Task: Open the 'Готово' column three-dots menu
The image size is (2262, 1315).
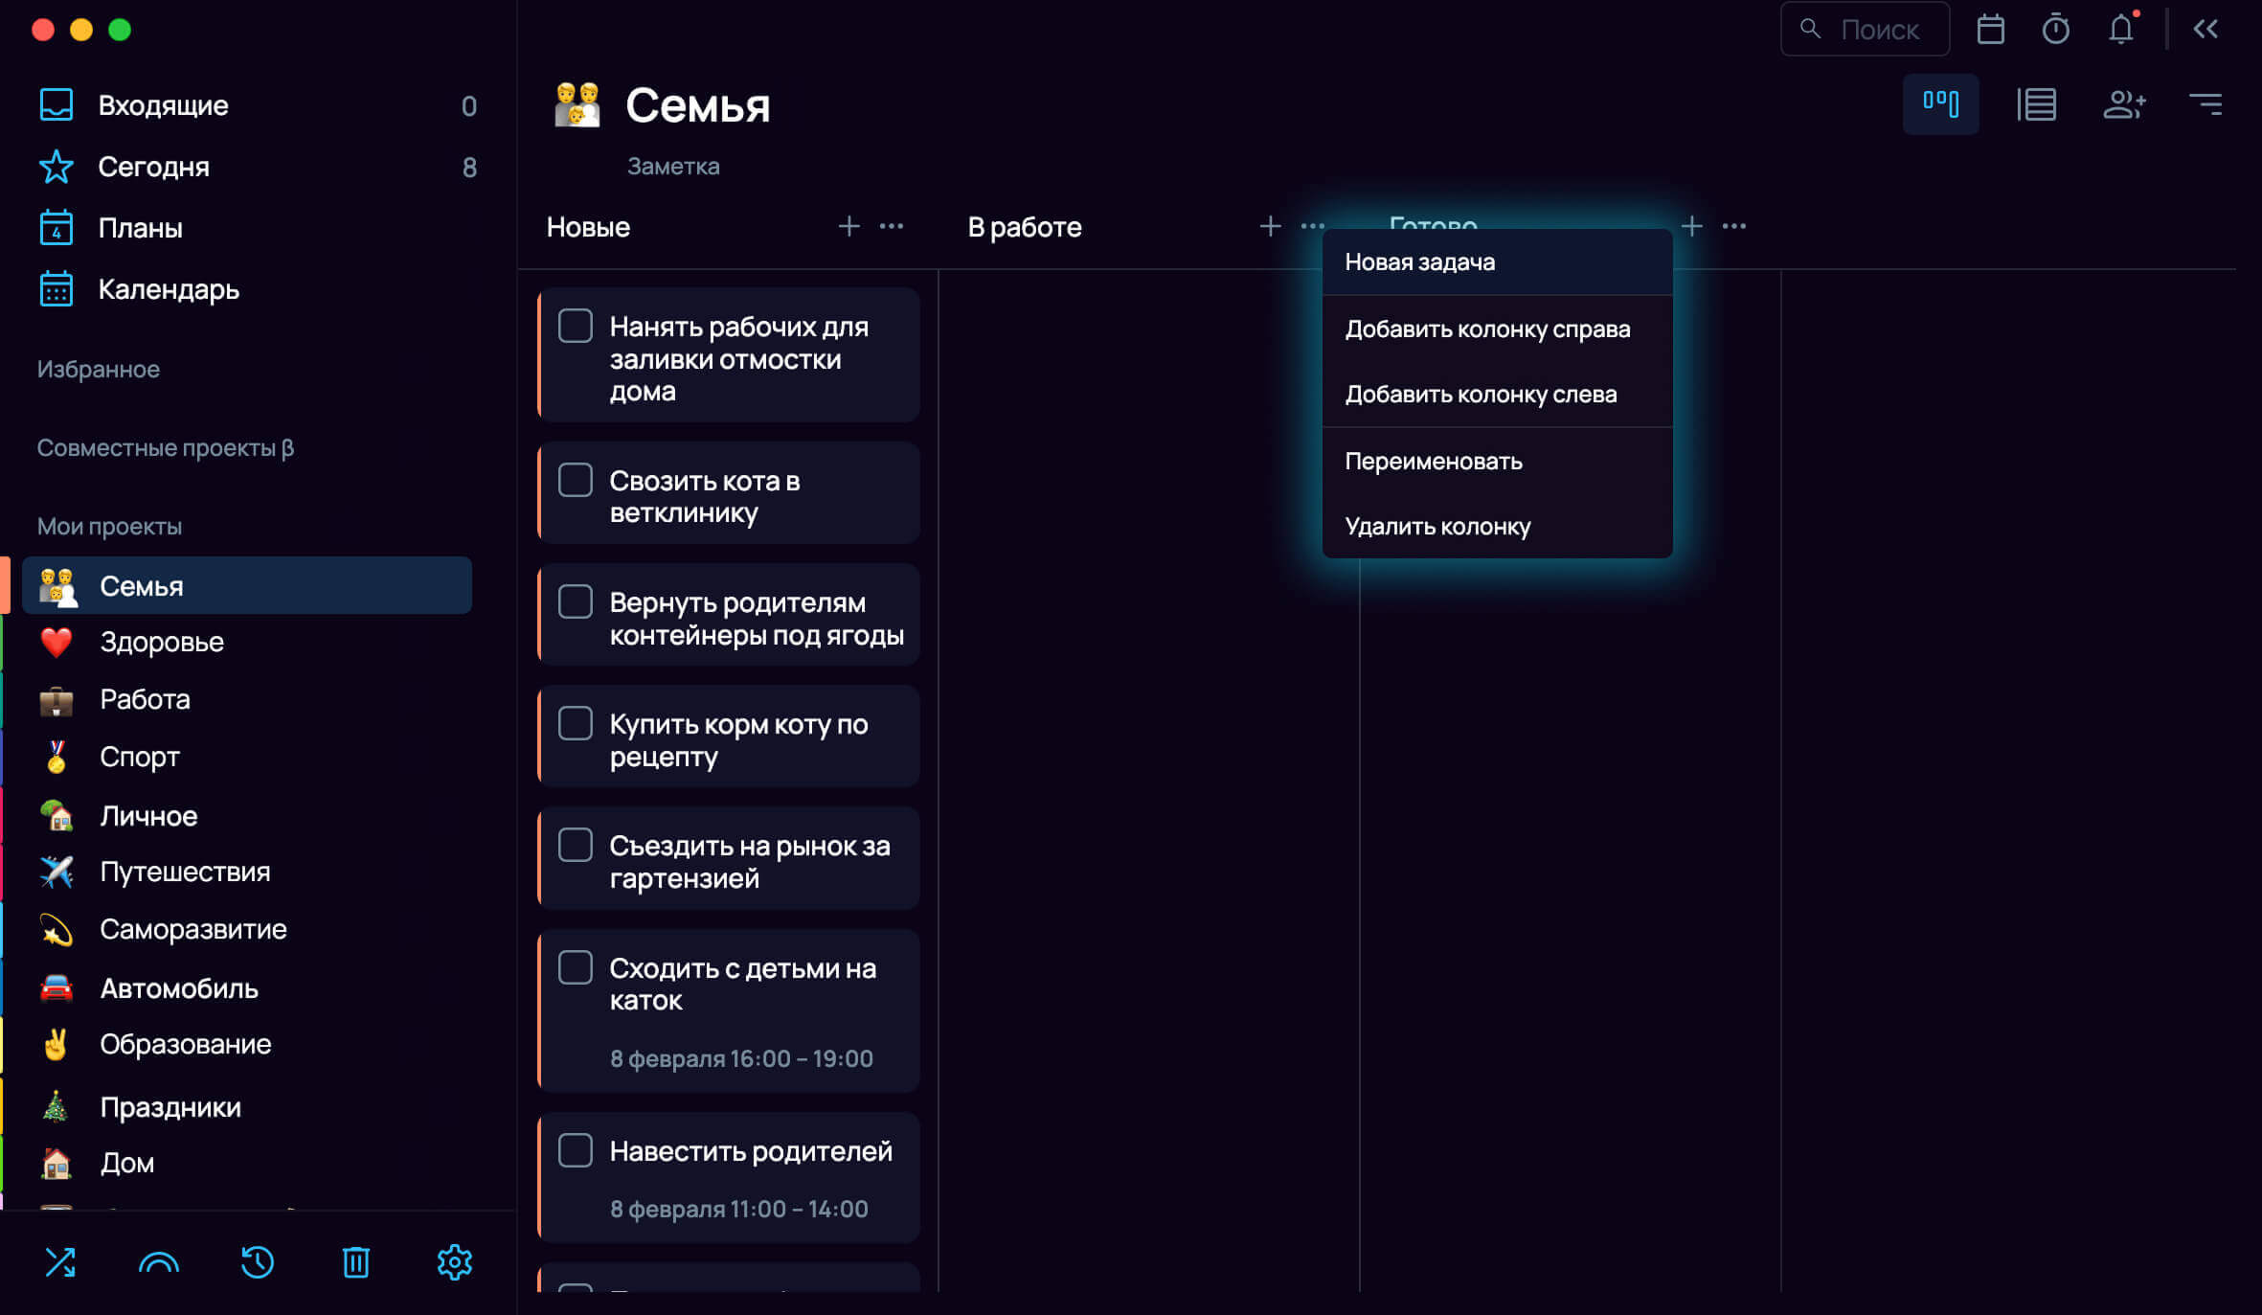Action: [x=1733, y=226]
